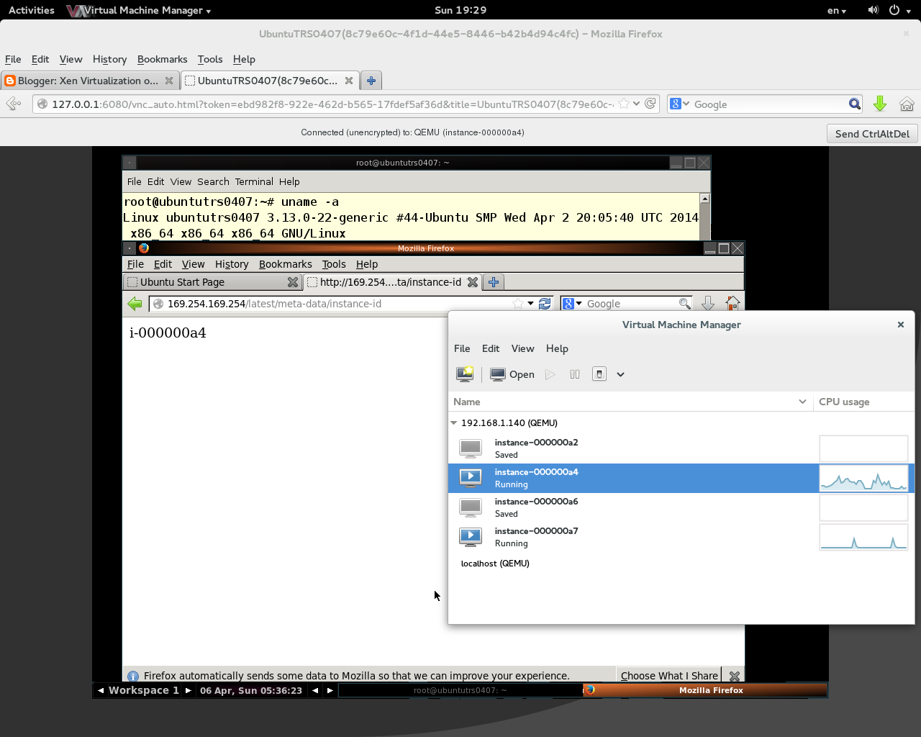Close the Ubuntu Start Page tab
Screen dimensions: 921x737
(293, 282)
